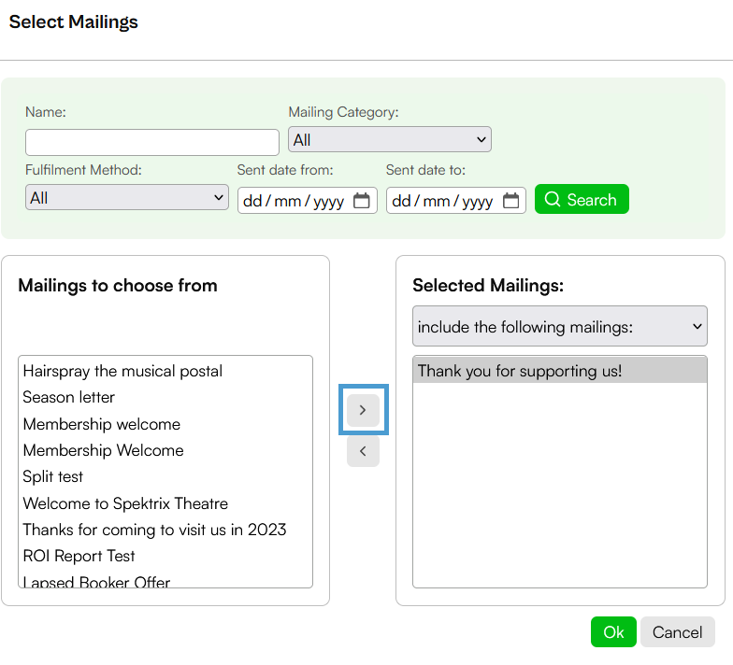Click the Sent date to field
Viewport: 733px width, 665px height.
(x=456, y=200)
